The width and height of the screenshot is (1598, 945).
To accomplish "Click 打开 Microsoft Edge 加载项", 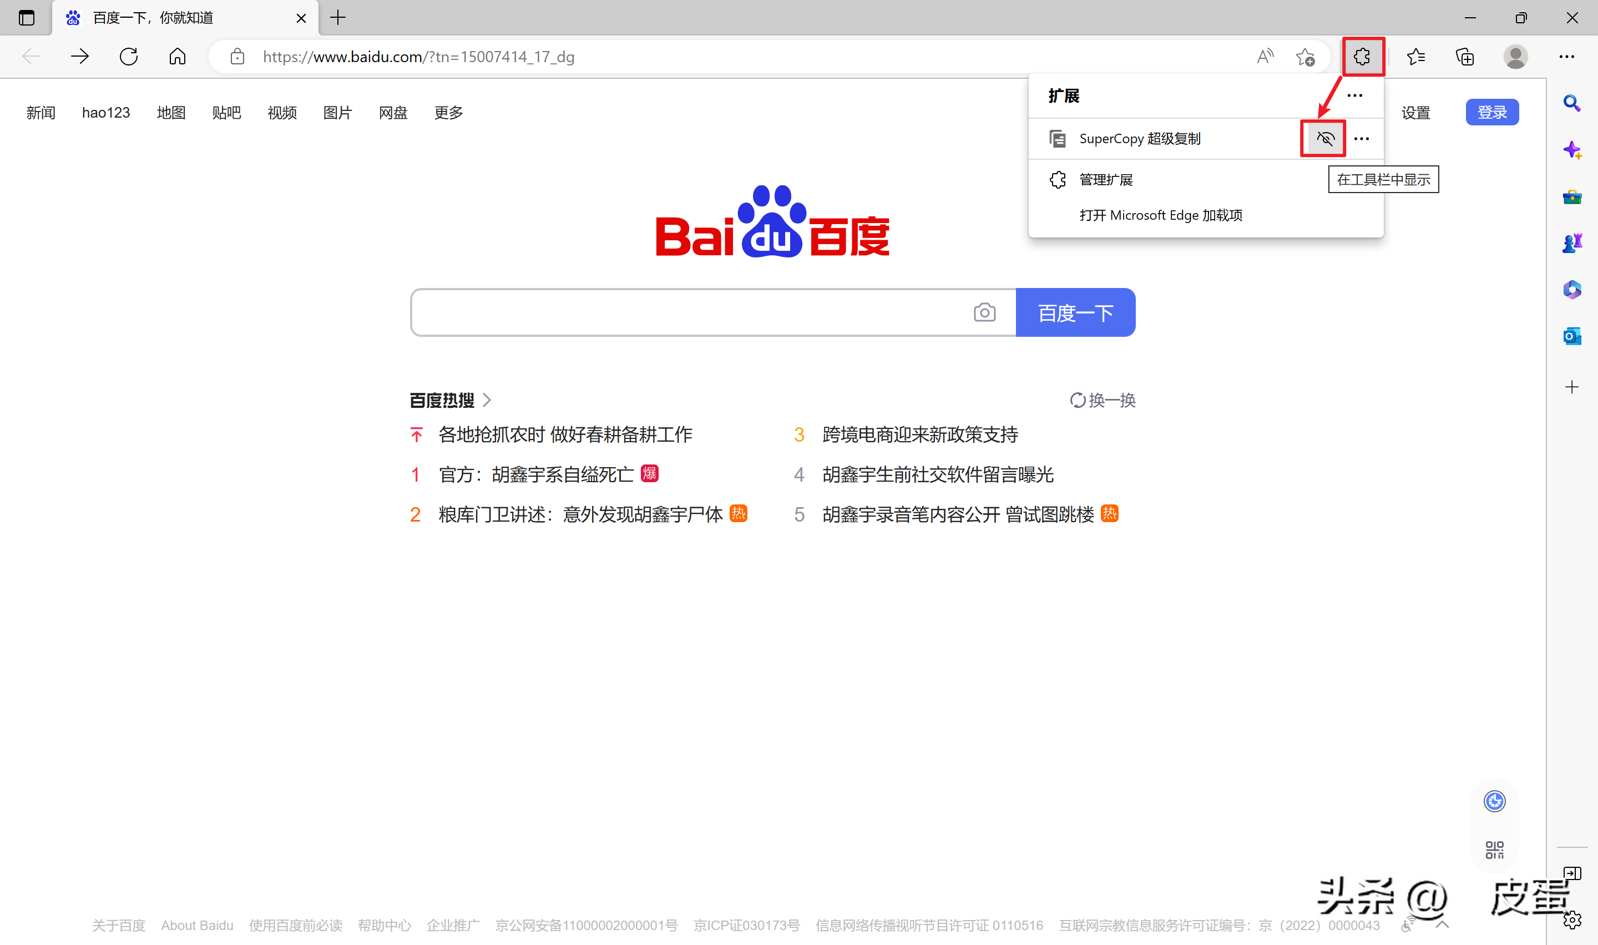I will pyautogui.click(x=1161, y=215).
